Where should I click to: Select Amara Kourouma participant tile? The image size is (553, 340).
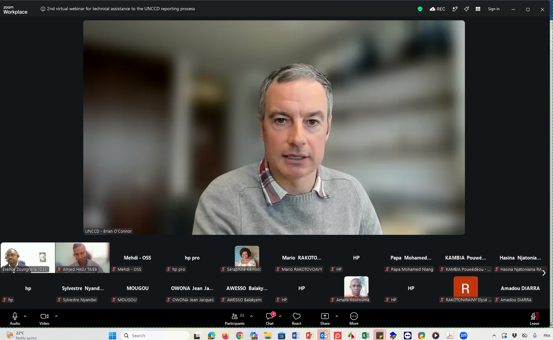point(356,288)
